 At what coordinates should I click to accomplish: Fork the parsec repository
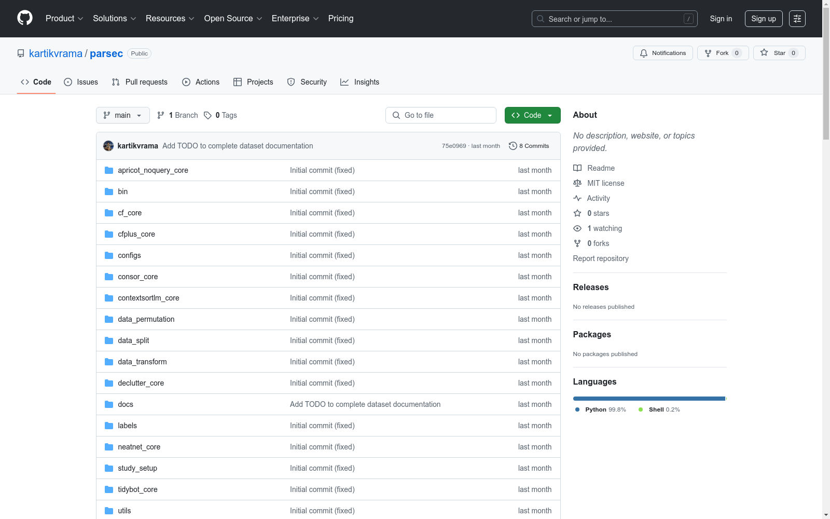click(723, 53)
